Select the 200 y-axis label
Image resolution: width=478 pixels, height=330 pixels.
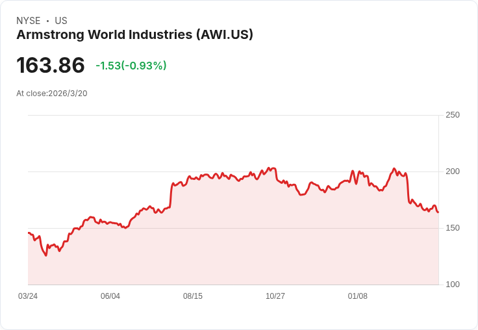(453, 171)
